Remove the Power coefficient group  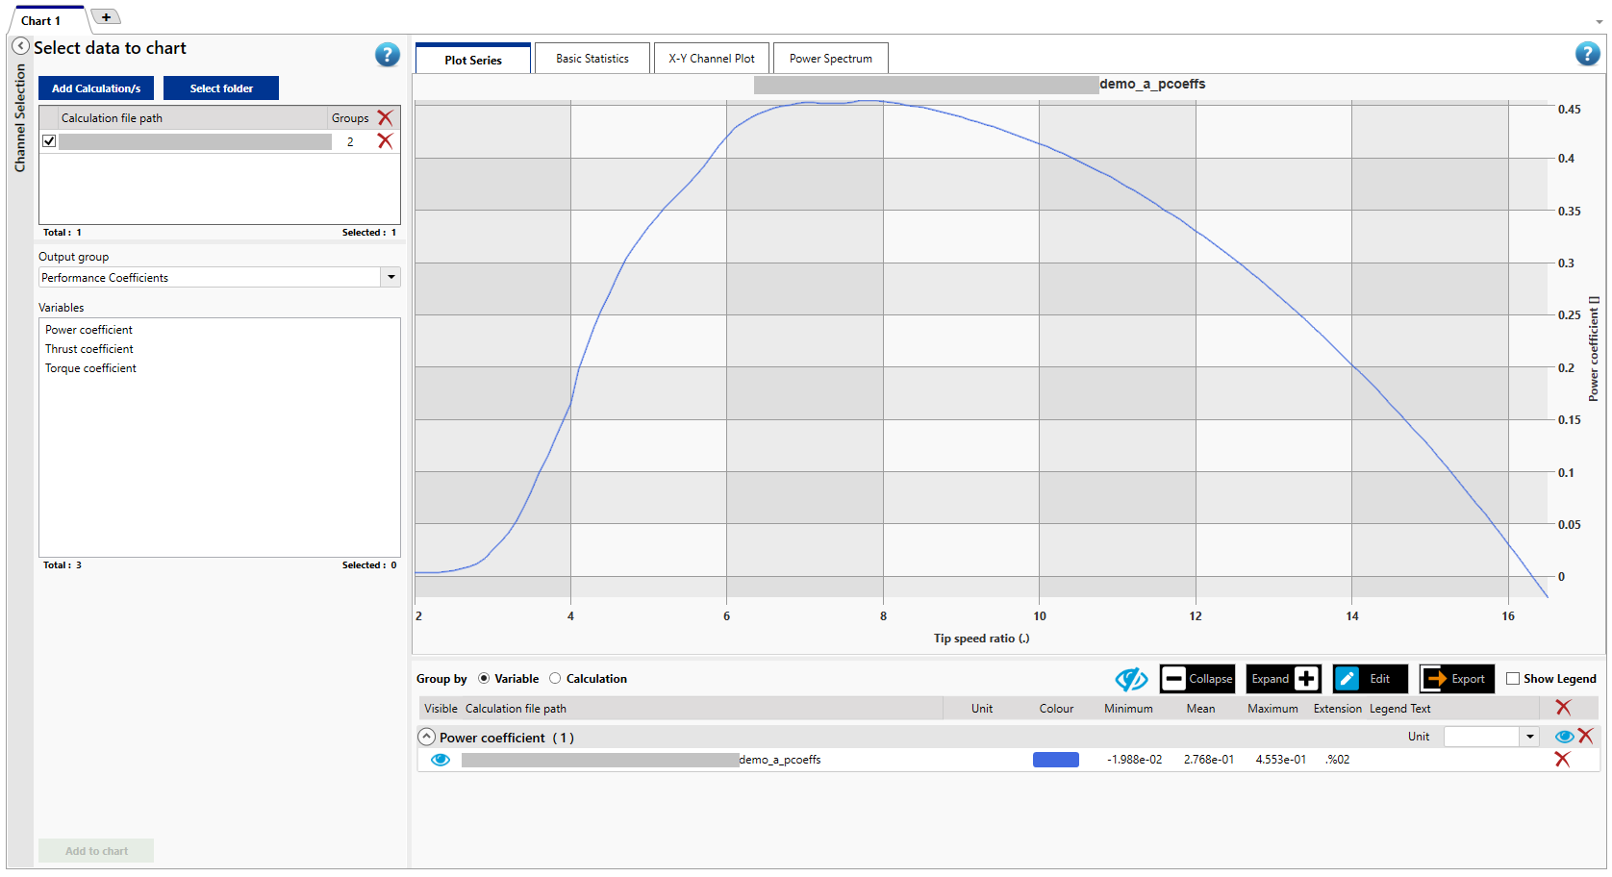pyautogui.click(x=1586, y=736)
